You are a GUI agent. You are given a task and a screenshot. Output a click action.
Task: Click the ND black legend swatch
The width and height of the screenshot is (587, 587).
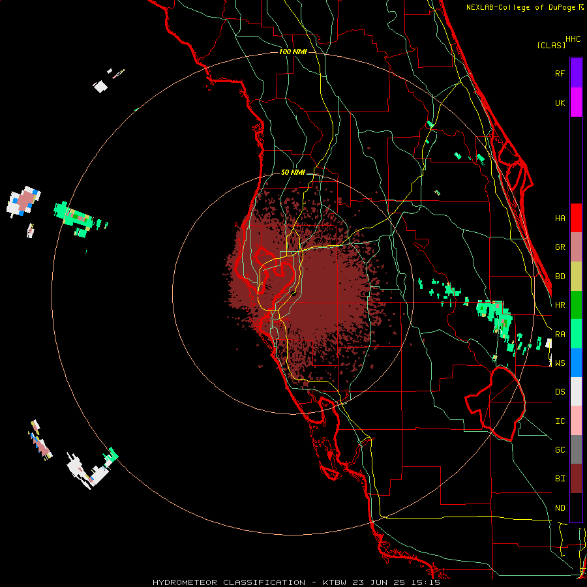click(576, 507)
